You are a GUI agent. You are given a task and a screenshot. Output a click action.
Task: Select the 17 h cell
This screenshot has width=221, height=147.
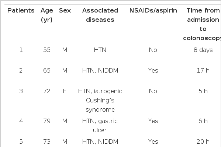click(203, 70)
